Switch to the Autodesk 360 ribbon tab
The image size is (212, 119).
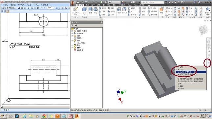tap(139, 5)
